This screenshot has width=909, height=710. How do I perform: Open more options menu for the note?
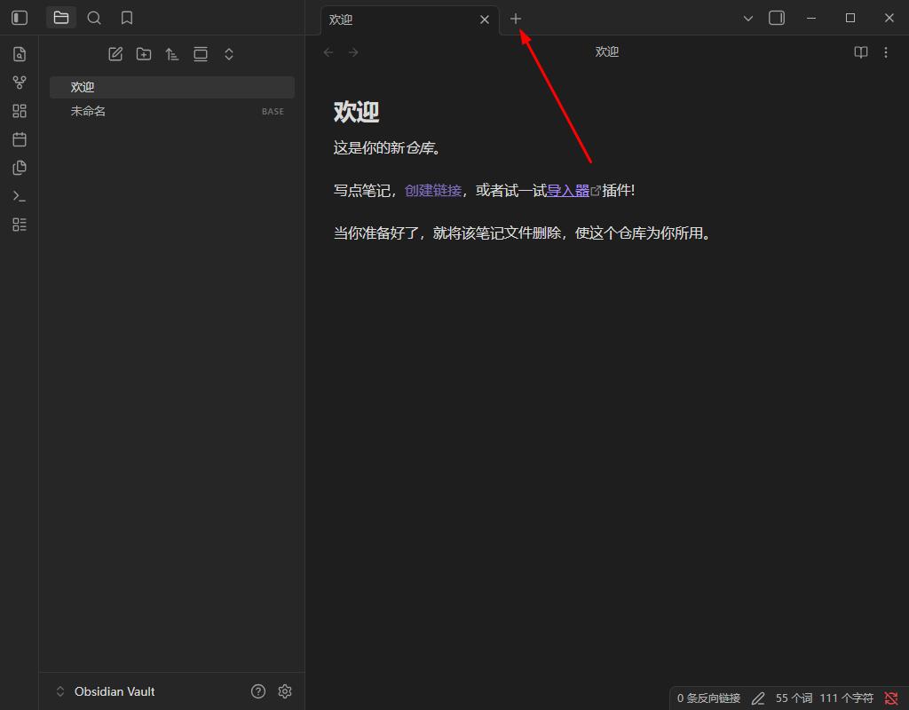coord(886,51)
